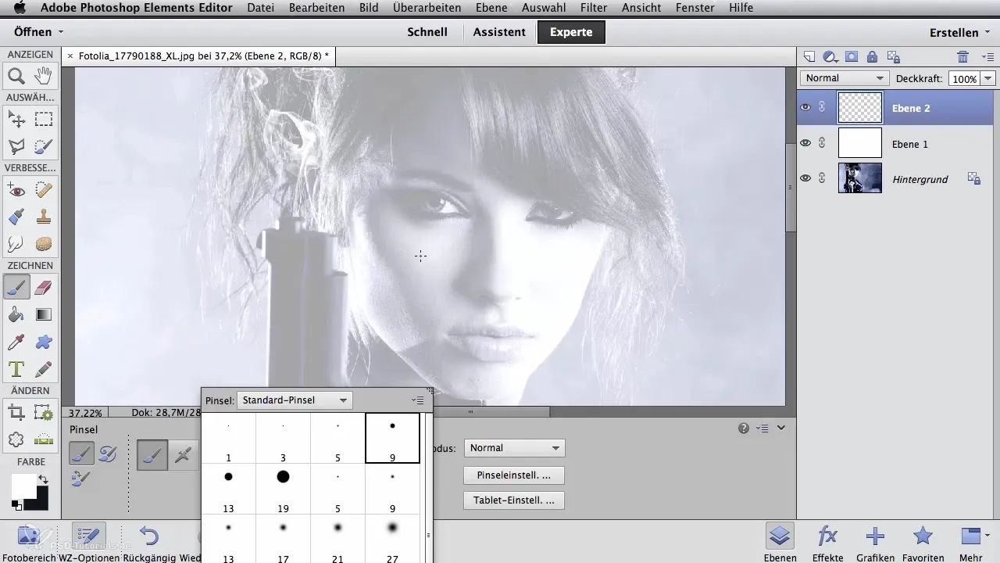Select the Eyedropper color picker tool
1000x563 pixels.
(x=16, y=342)
